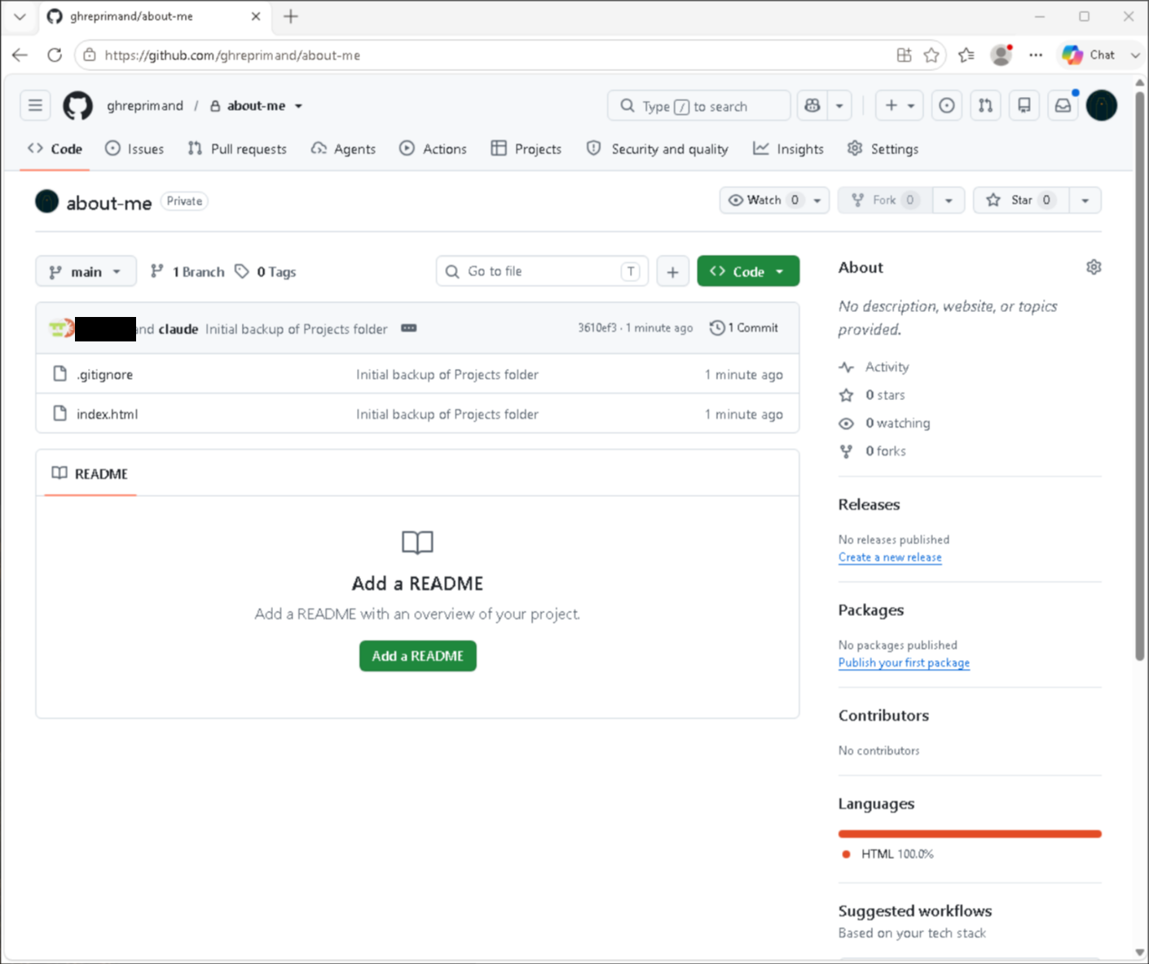1149x964 pixels.
Task: Open the .gitignore file
Action: (104, 375)
